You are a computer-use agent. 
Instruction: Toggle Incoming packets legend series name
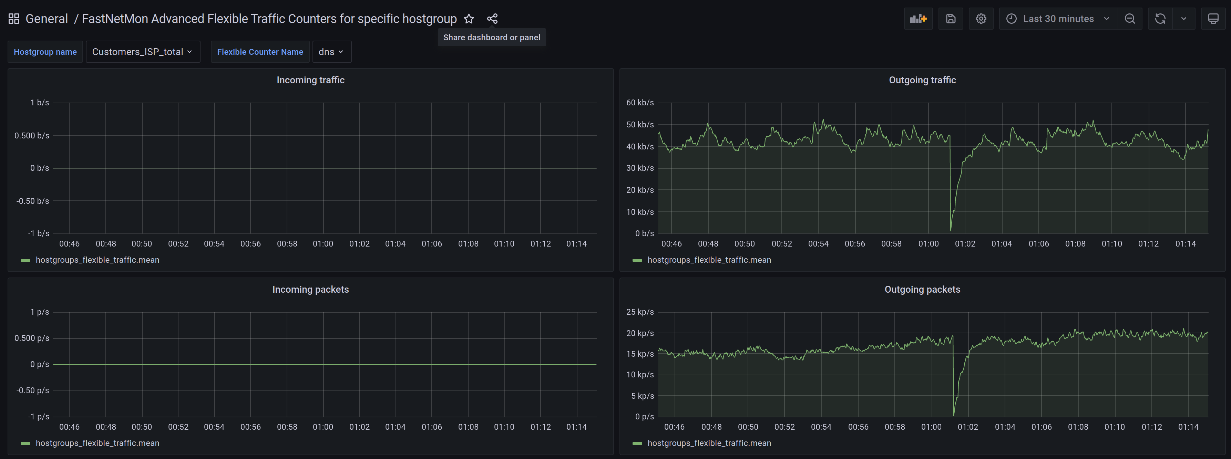[97, 443]
